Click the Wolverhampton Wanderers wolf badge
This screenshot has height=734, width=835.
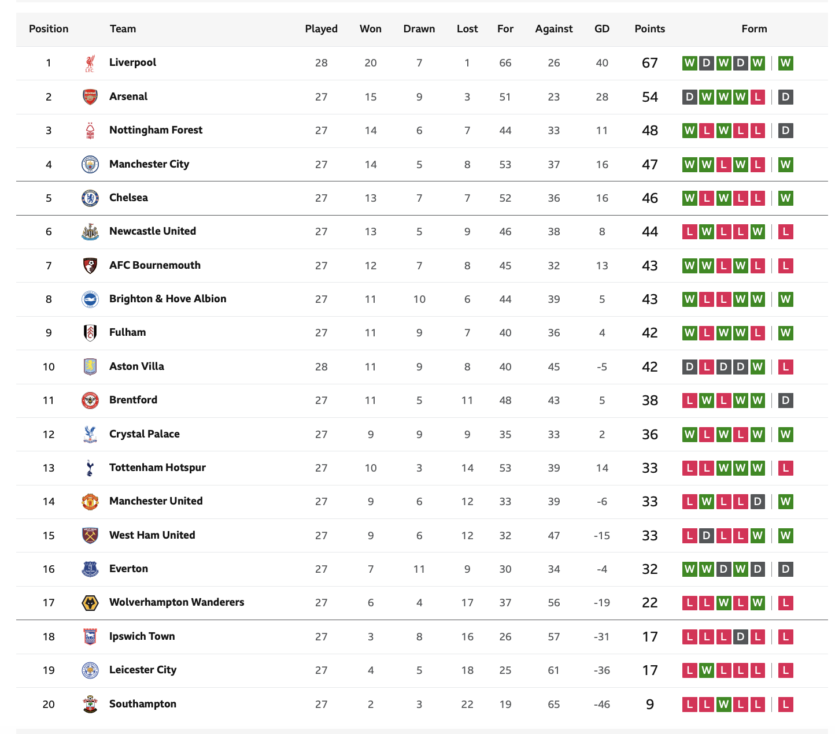coord(90,603)
